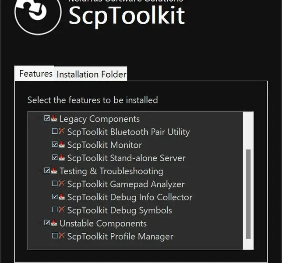Collapse the Unstable Components tree node
The height and width of the screenshot is (263, 282).
click(40, 223)
